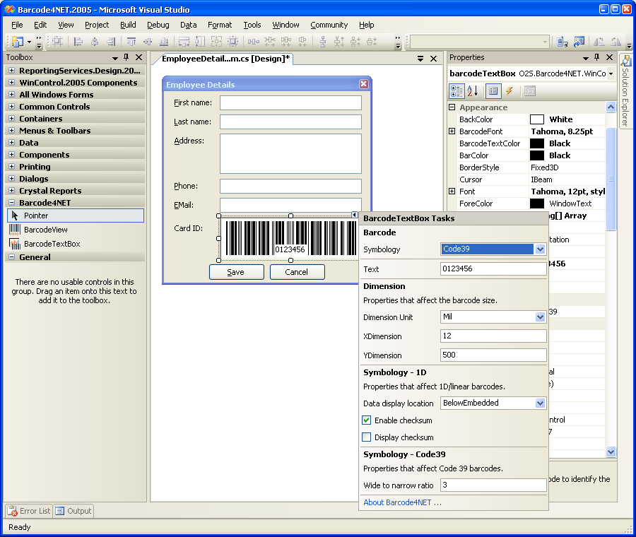The height and width of the screenshot is (537, 636).
Task: Open the Dimension Unit dropdown
Action: pyautogui.click(x=540, y=317)
